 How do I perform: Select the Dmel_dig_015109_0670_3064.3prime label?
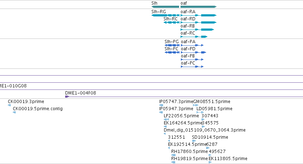205,130
